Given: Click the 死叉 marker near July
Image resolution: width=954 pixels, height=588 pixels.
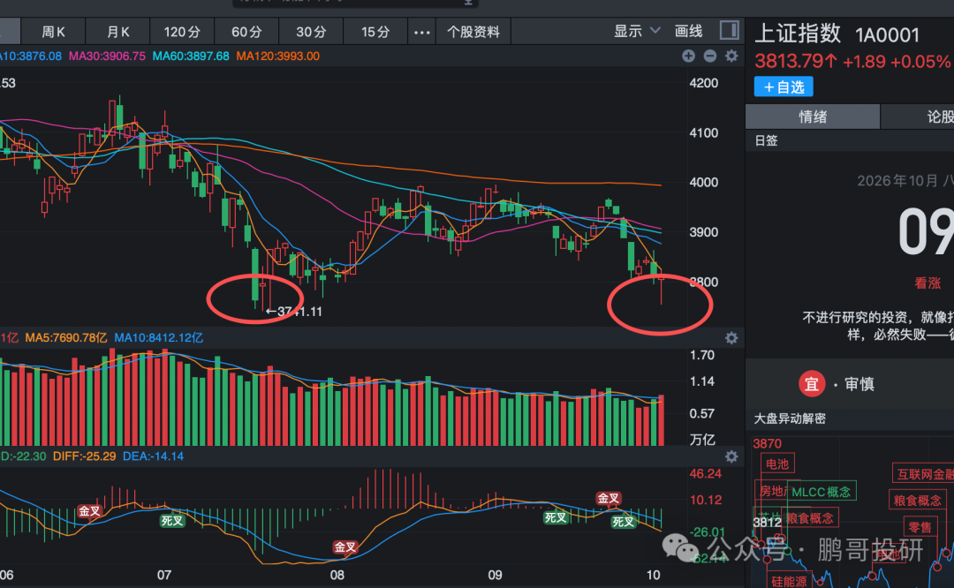Looking at the screenshot, I should (x=172, y=521).
